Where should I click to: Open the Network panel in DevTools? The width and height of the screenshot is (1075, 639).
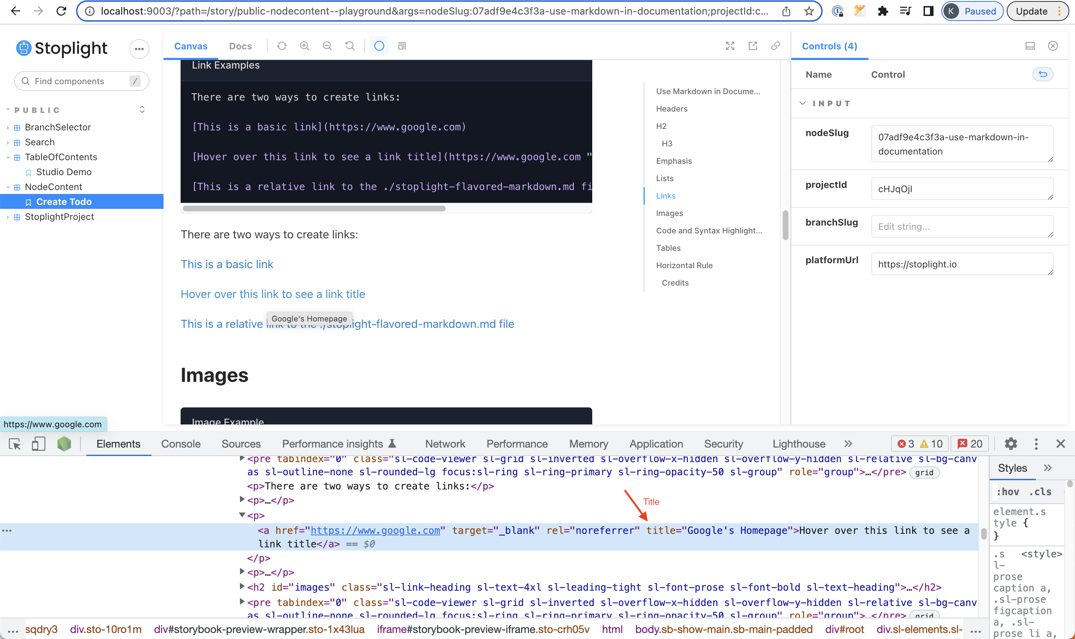click(445, 444)
